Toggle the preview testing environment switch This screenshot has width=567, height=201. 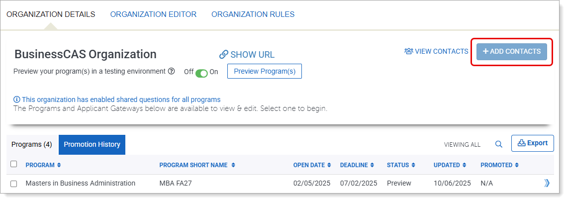201,72
